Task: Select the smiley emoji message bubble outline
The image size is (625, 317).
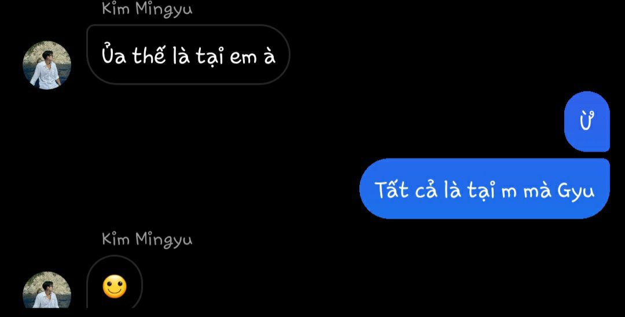Action: click(115, 282)
